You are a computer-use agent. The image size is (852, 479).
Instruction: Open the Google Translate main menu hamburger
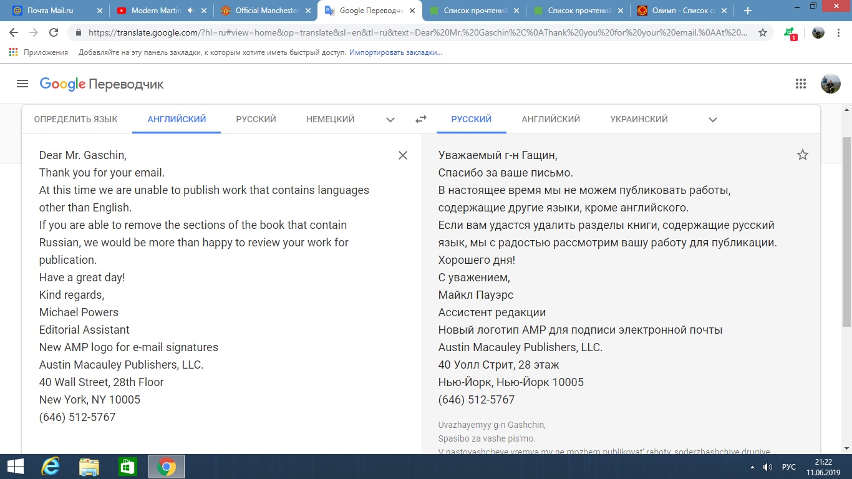coord(22,84)
